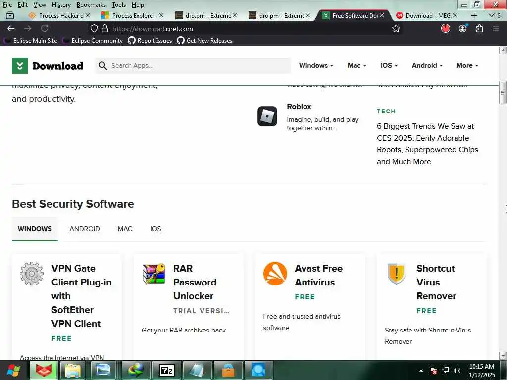Open the Bookmarks menu
Image resolution: width=507 pixels, height=380 pixels.
pos(91,5)
